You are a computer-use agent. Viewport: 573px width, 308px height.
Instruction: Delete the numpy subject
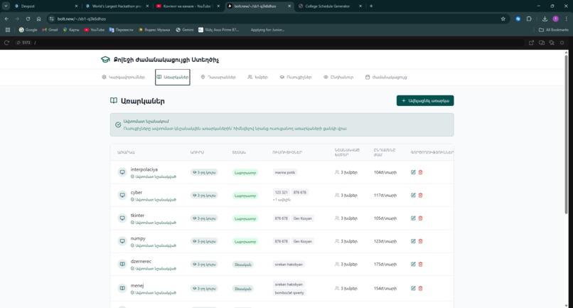420,241
